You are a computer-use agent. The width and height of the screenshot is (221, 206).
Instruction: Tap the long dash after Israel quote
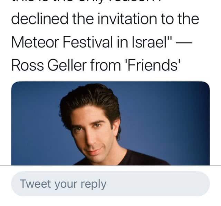(x=184, y=42)
